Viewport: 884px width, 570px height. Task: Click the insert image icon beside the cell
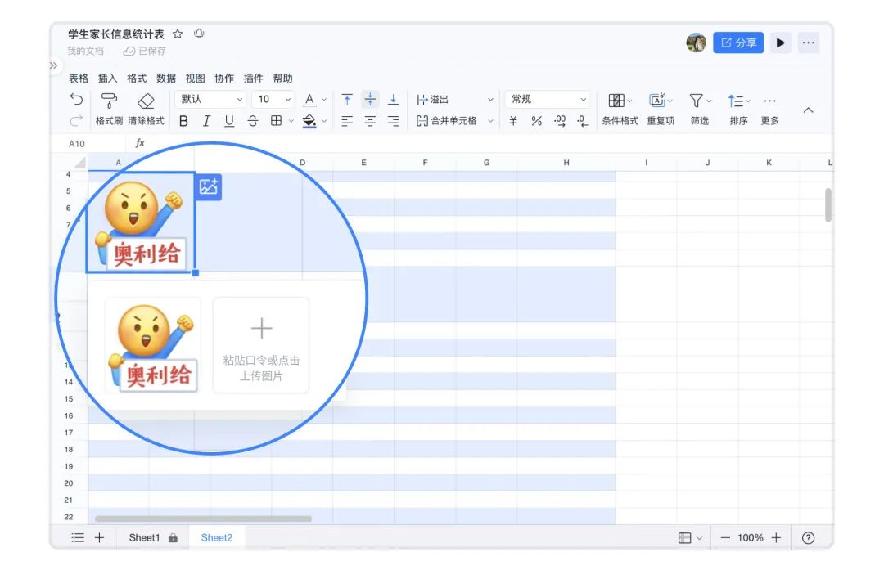click(208, 187)
